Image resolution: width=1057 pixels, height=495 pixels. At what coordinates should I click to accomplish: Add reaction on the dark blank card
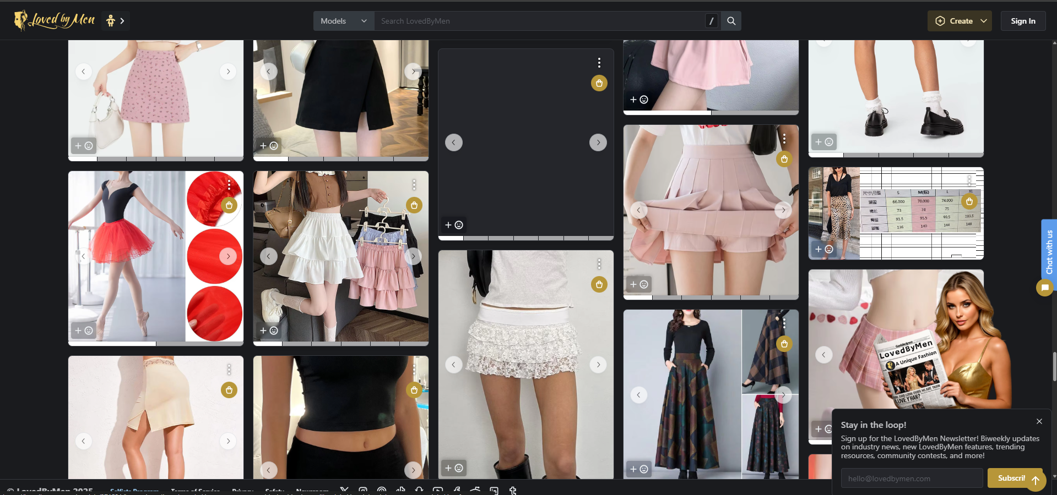[x=454, y=225]
